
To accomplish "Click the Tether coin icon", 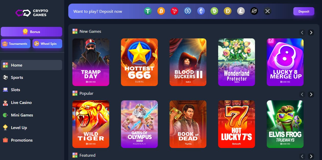I will (148, 11).
